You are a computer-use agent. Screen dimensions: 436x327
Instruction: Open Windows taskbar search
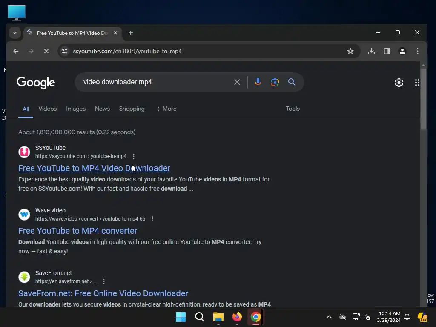(200, 317)
